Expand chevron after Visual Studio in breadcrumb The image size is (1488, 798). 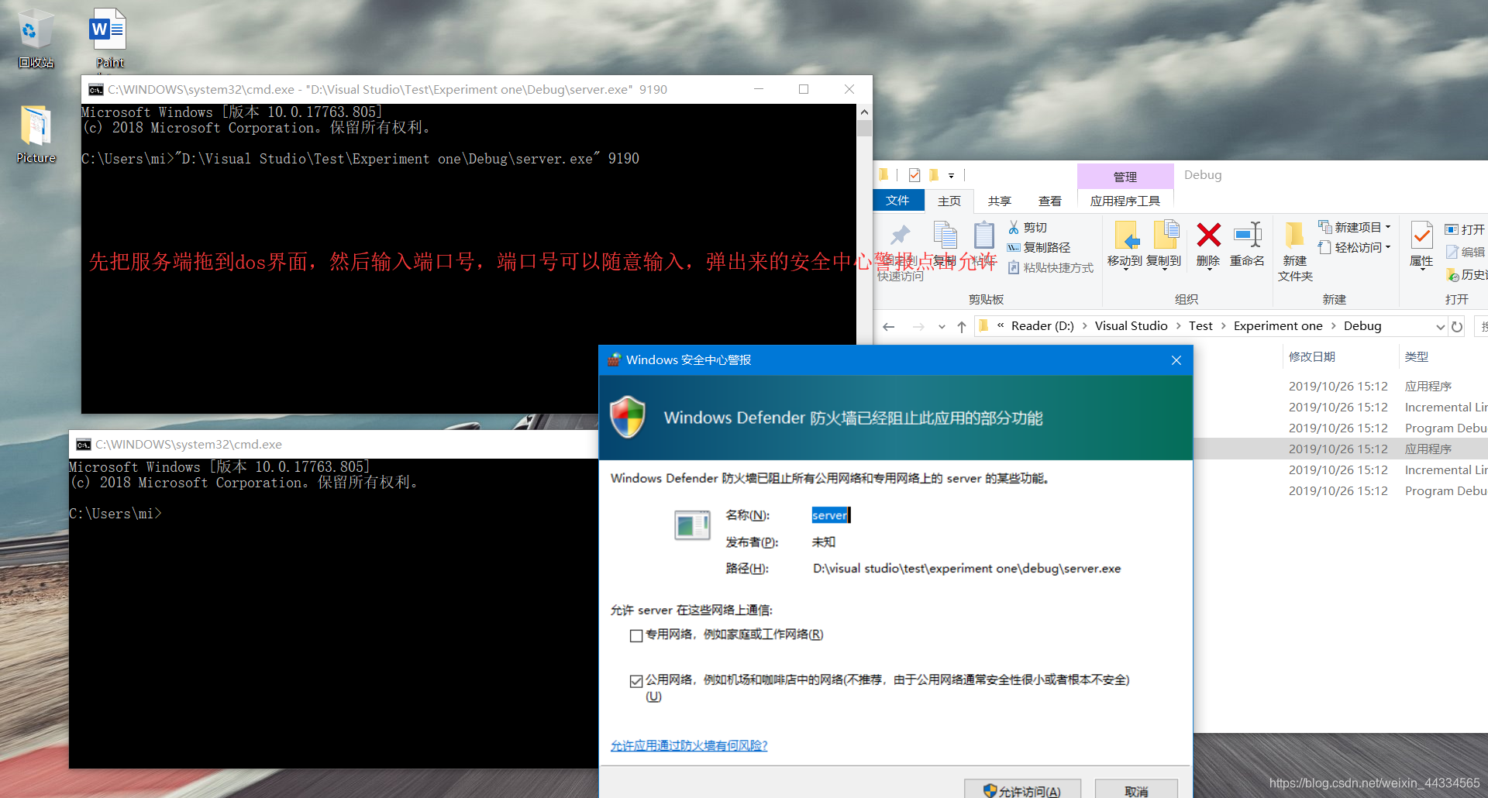(1178, 326)
